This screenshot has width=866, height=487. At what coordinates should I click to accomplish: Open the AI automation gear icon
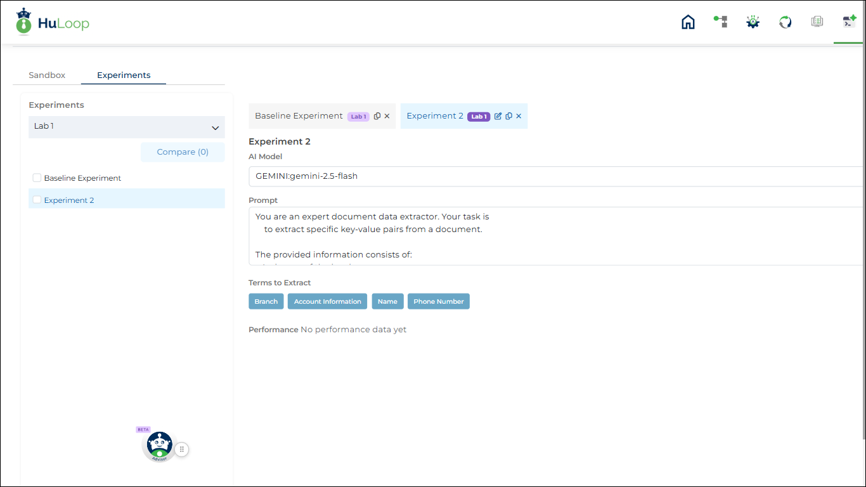tap(753, 22)
